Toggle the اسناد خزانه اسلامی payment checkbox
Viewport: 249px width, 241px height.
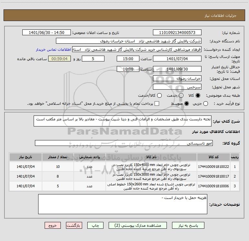point(157,104)
